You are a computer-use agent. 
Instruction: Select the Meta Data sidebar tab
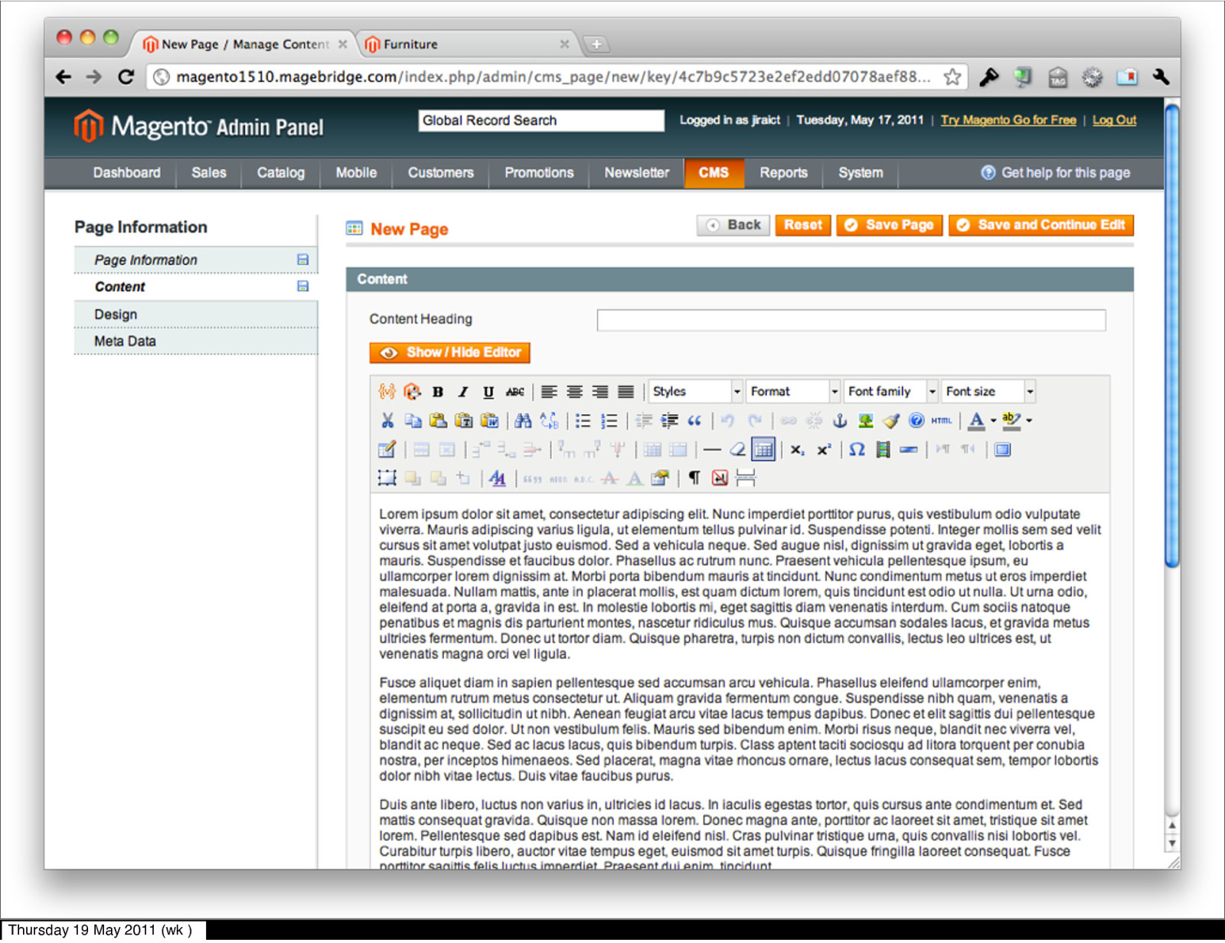click(196, 341)
